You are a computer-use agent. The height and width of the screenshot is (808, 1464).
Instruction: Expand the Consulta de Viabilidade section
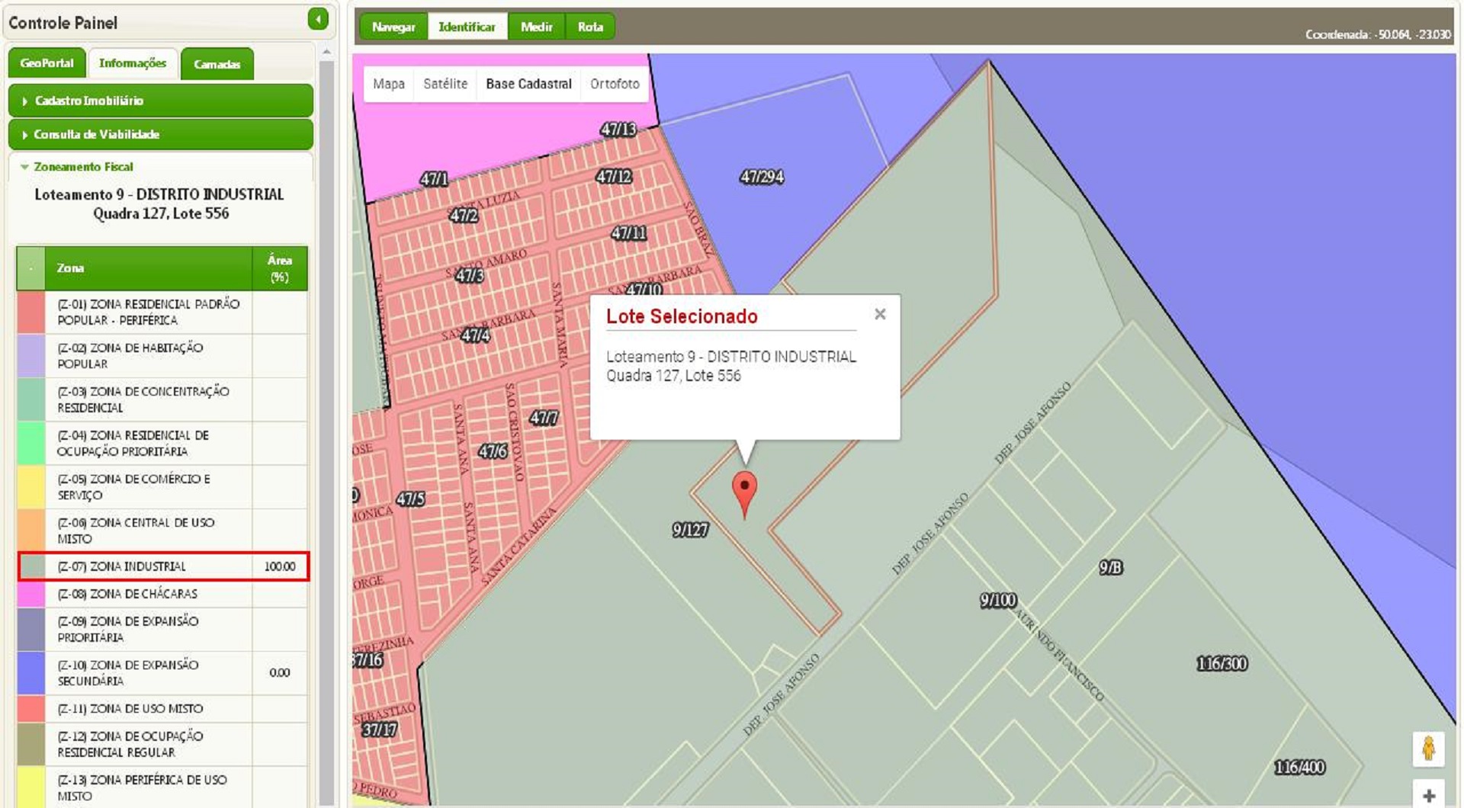tap(160, 134)
